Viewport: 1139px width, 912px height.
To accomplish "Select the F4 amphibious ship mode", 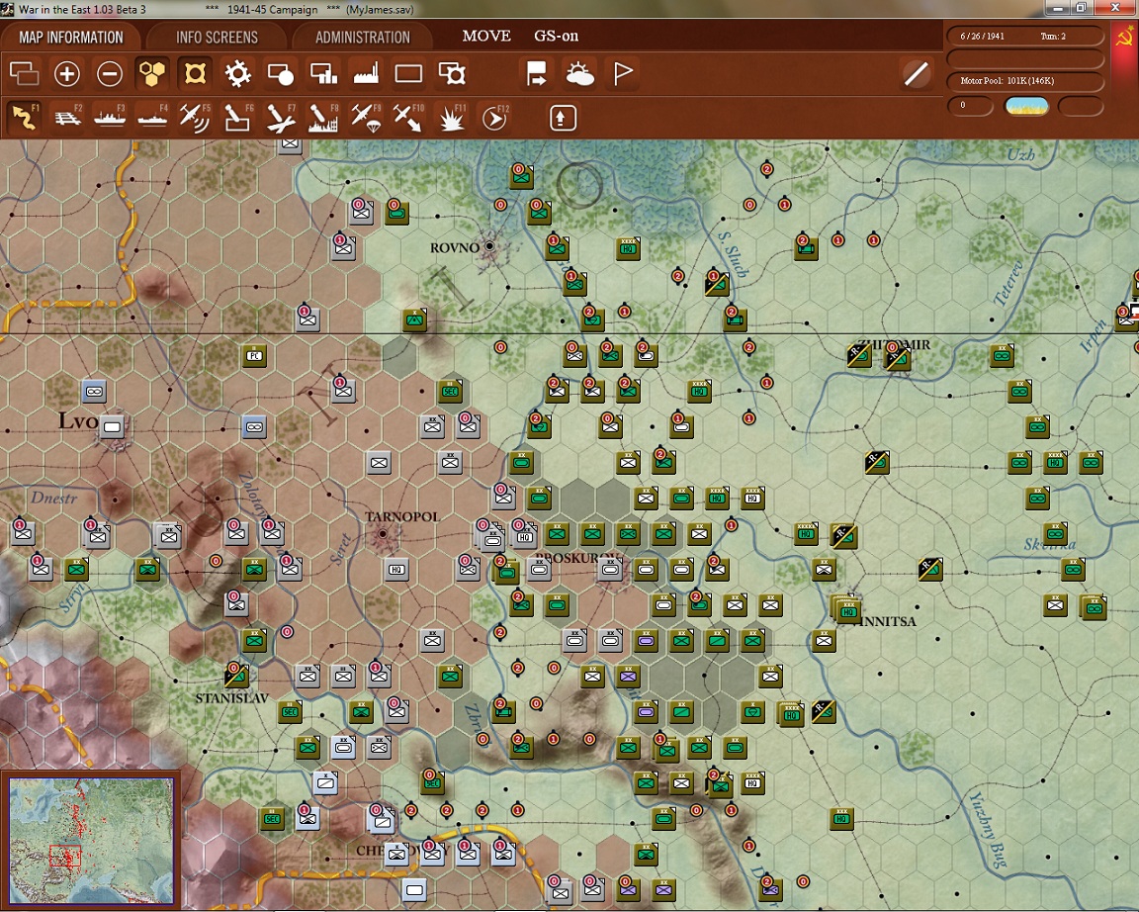I will pos(152,118).
